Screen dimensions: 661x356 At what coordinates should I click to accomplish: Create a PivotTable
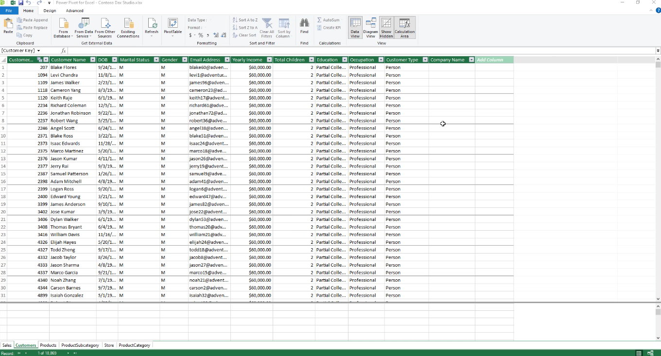click(x=173, y=27)
